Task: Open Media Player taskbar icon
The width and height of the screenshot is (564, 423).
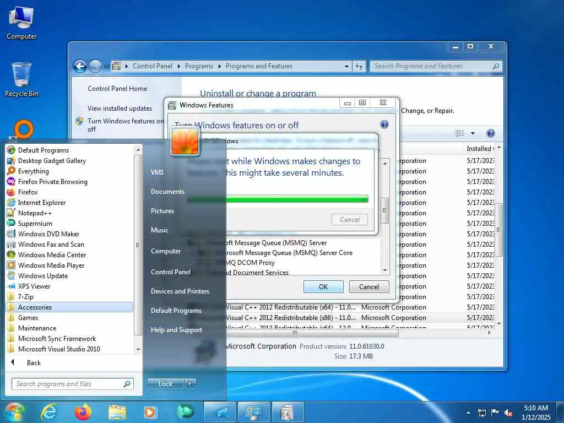Action: click(x=150, y=412)
